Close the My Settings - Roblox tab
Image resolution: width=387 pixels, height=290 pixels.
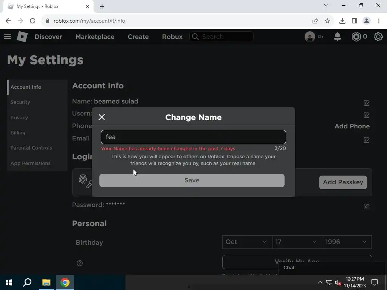(x=88, y=6)
